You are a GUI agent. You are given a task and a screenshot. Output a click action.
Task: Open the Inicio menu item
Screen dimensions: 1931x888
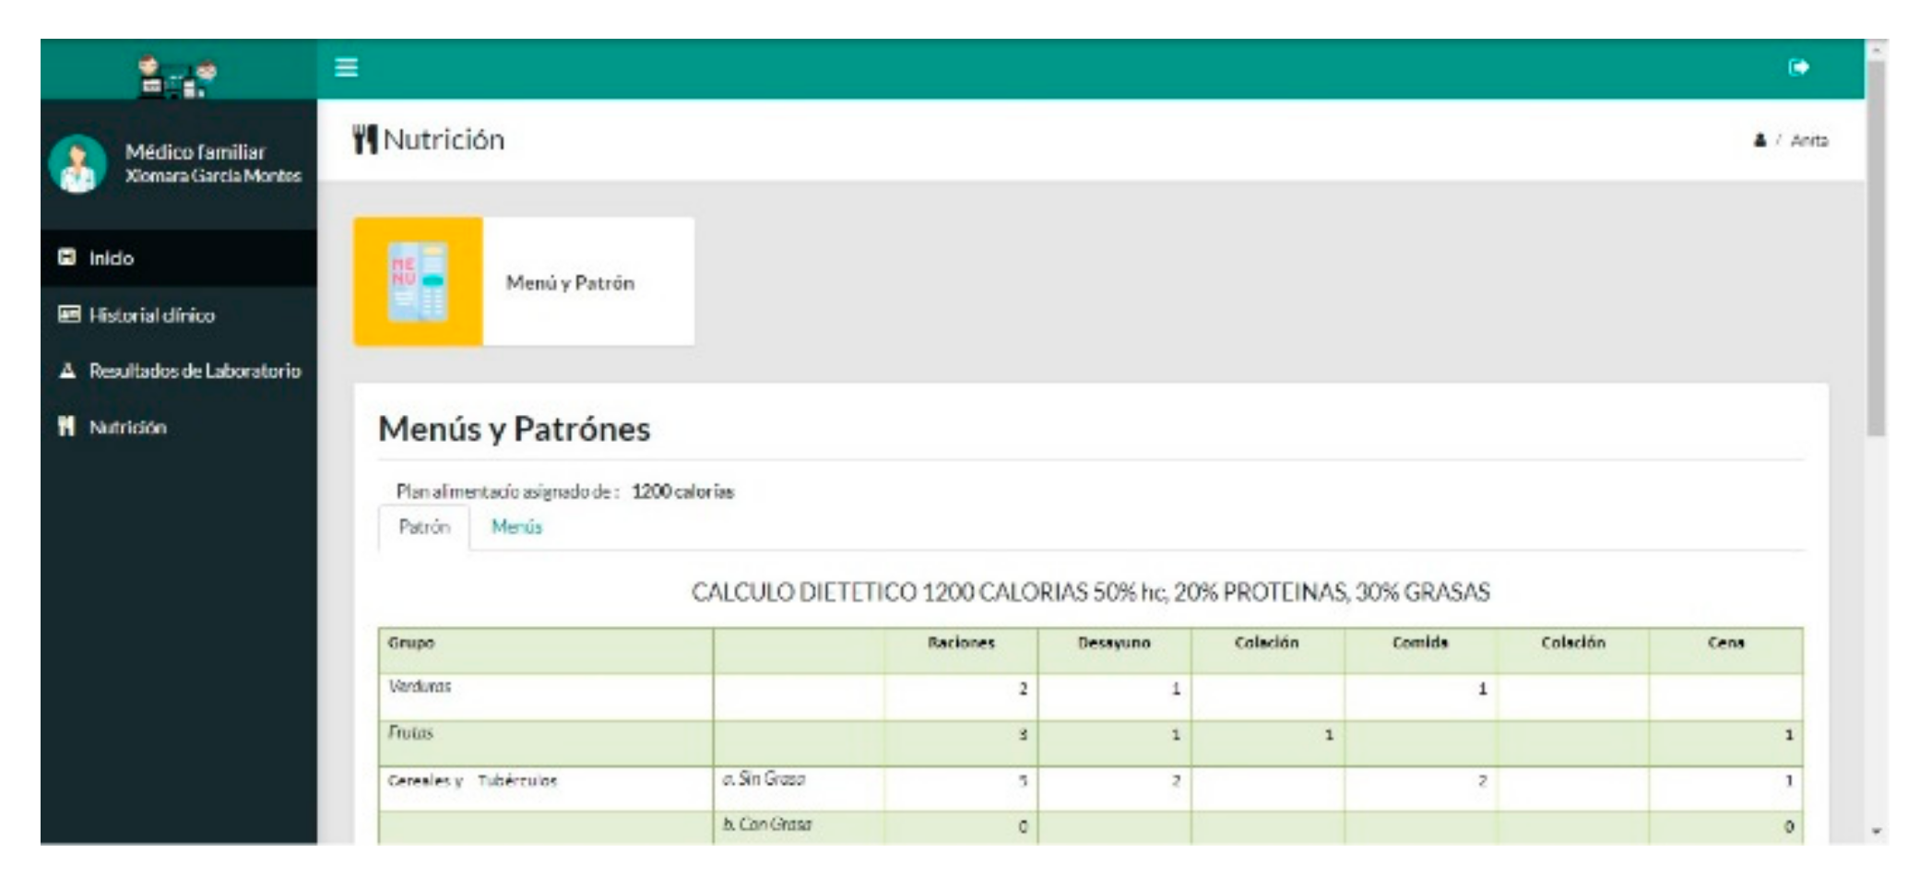tap(112, 258)
